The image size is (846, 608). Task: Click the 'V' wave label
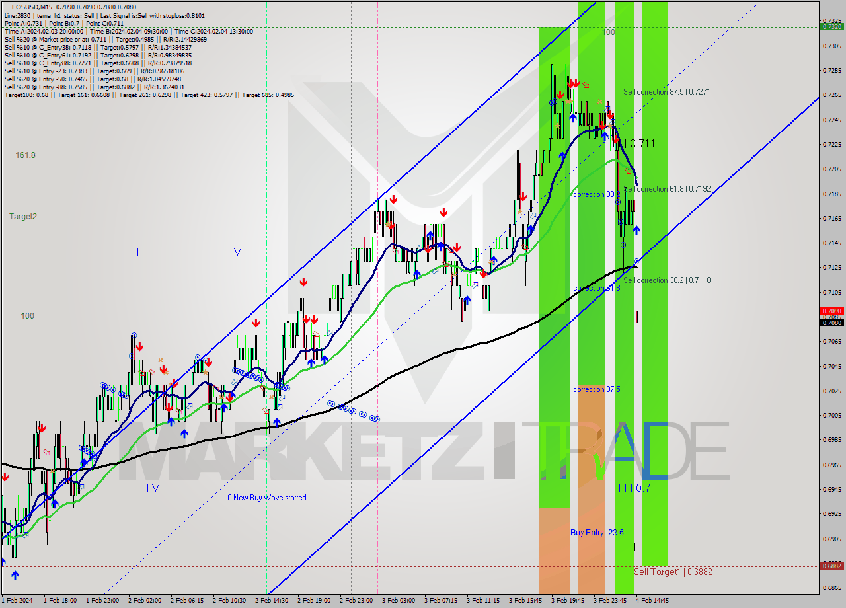tap(237, 251)
